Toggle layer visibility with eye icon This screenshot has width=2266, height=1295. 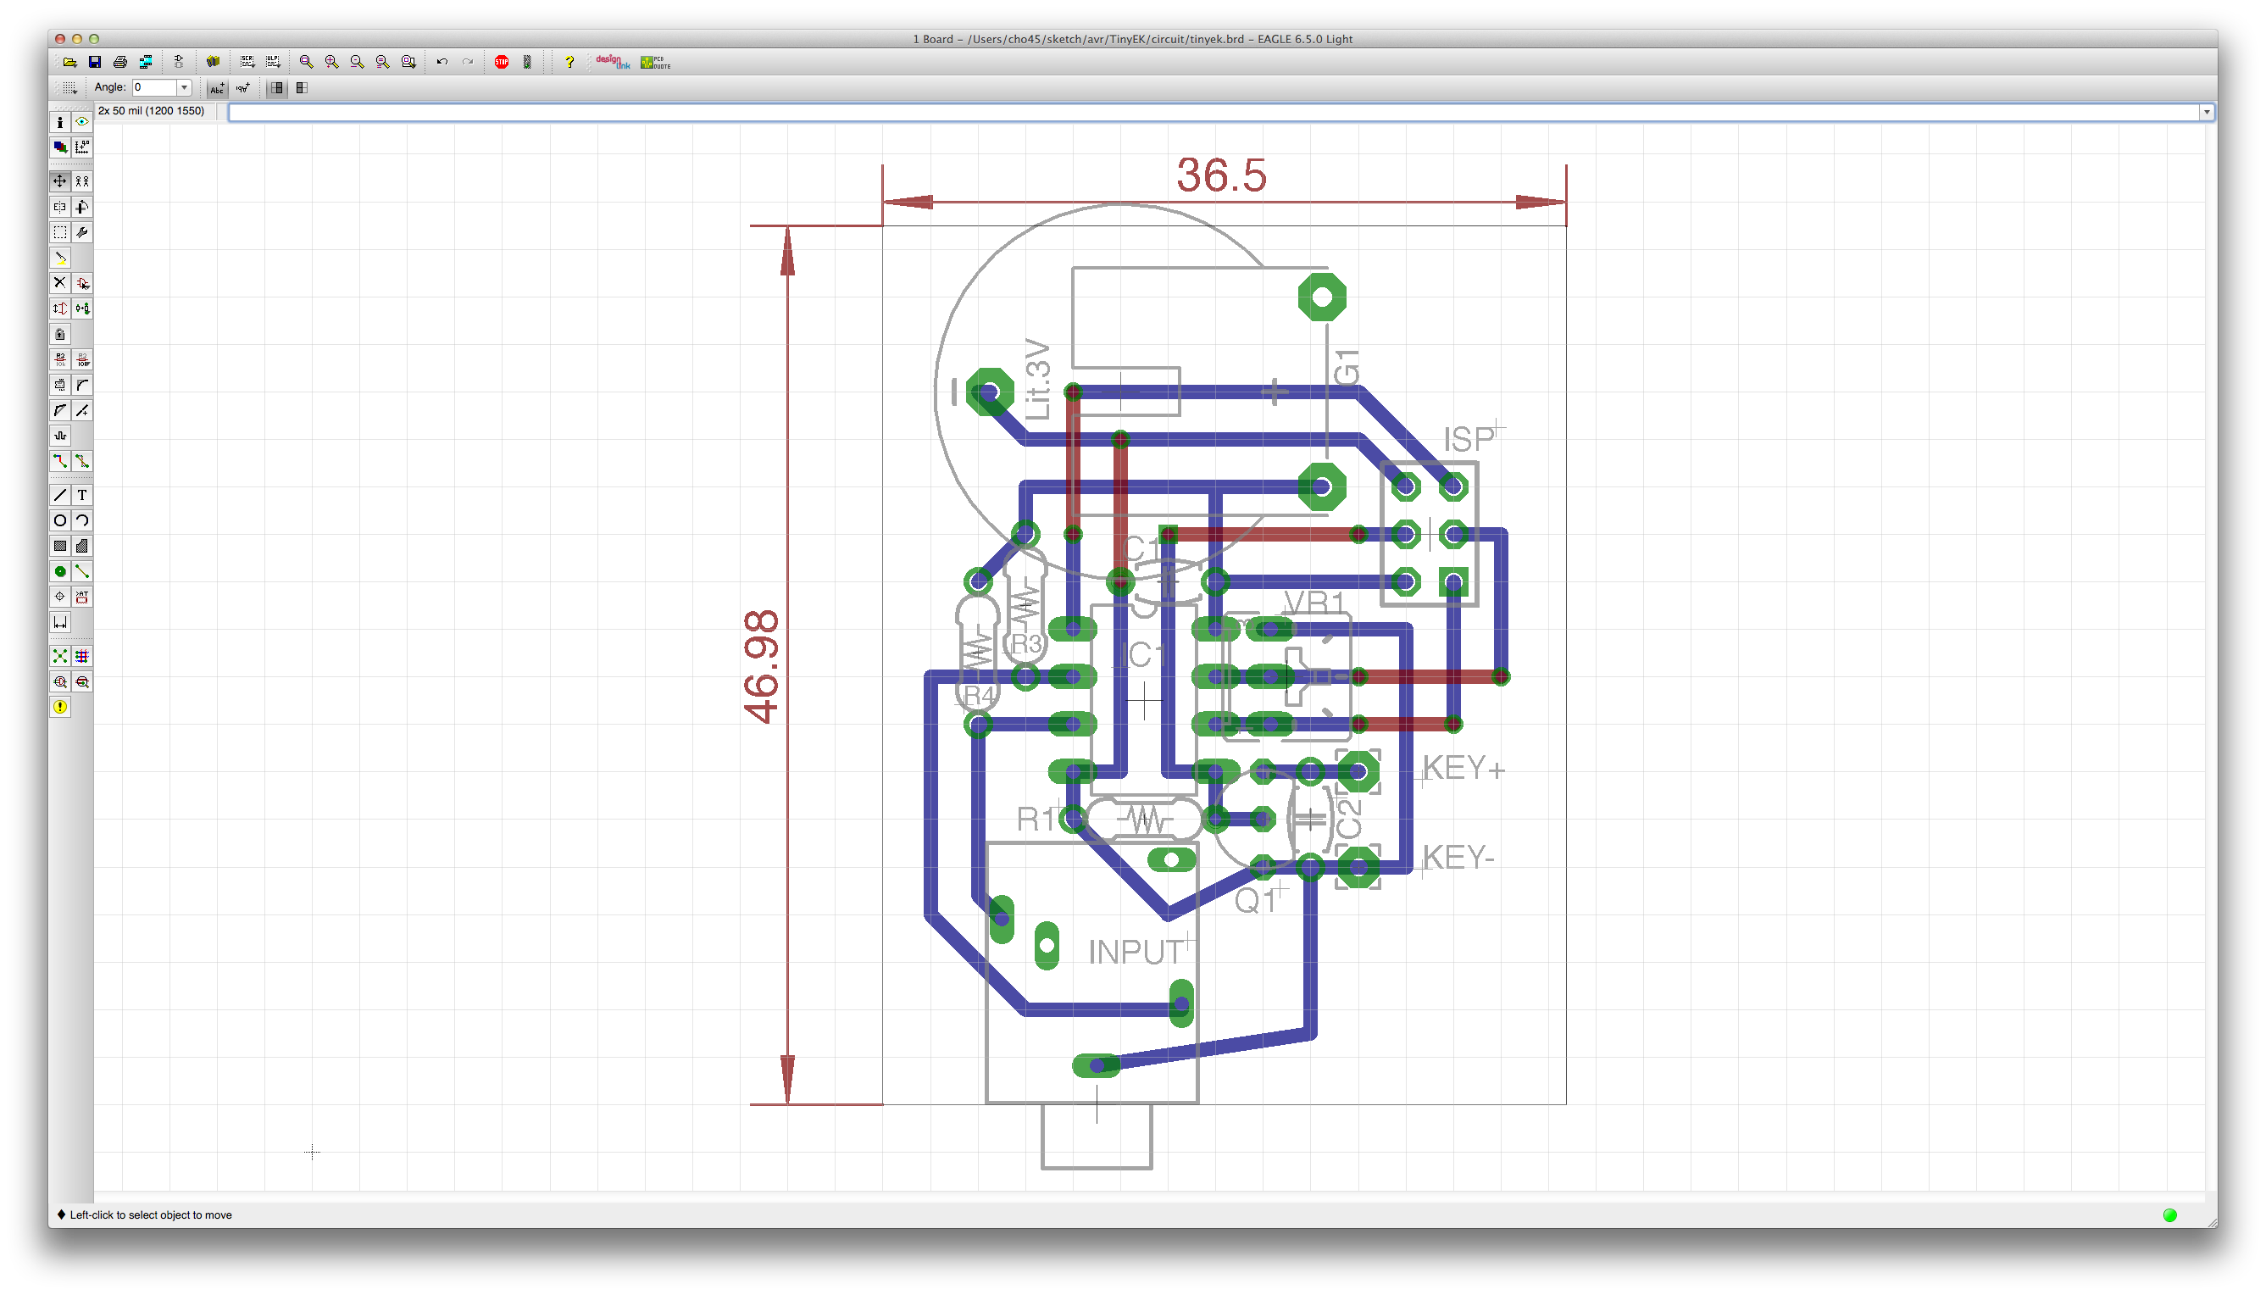coord(82,122)
